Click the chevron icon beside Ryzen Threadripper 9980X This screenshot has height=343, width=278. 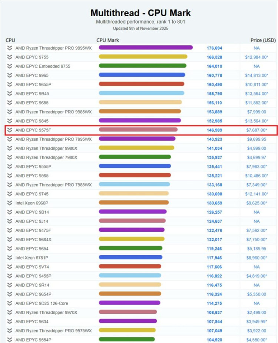pyautogui.click(x=10, y=148)
